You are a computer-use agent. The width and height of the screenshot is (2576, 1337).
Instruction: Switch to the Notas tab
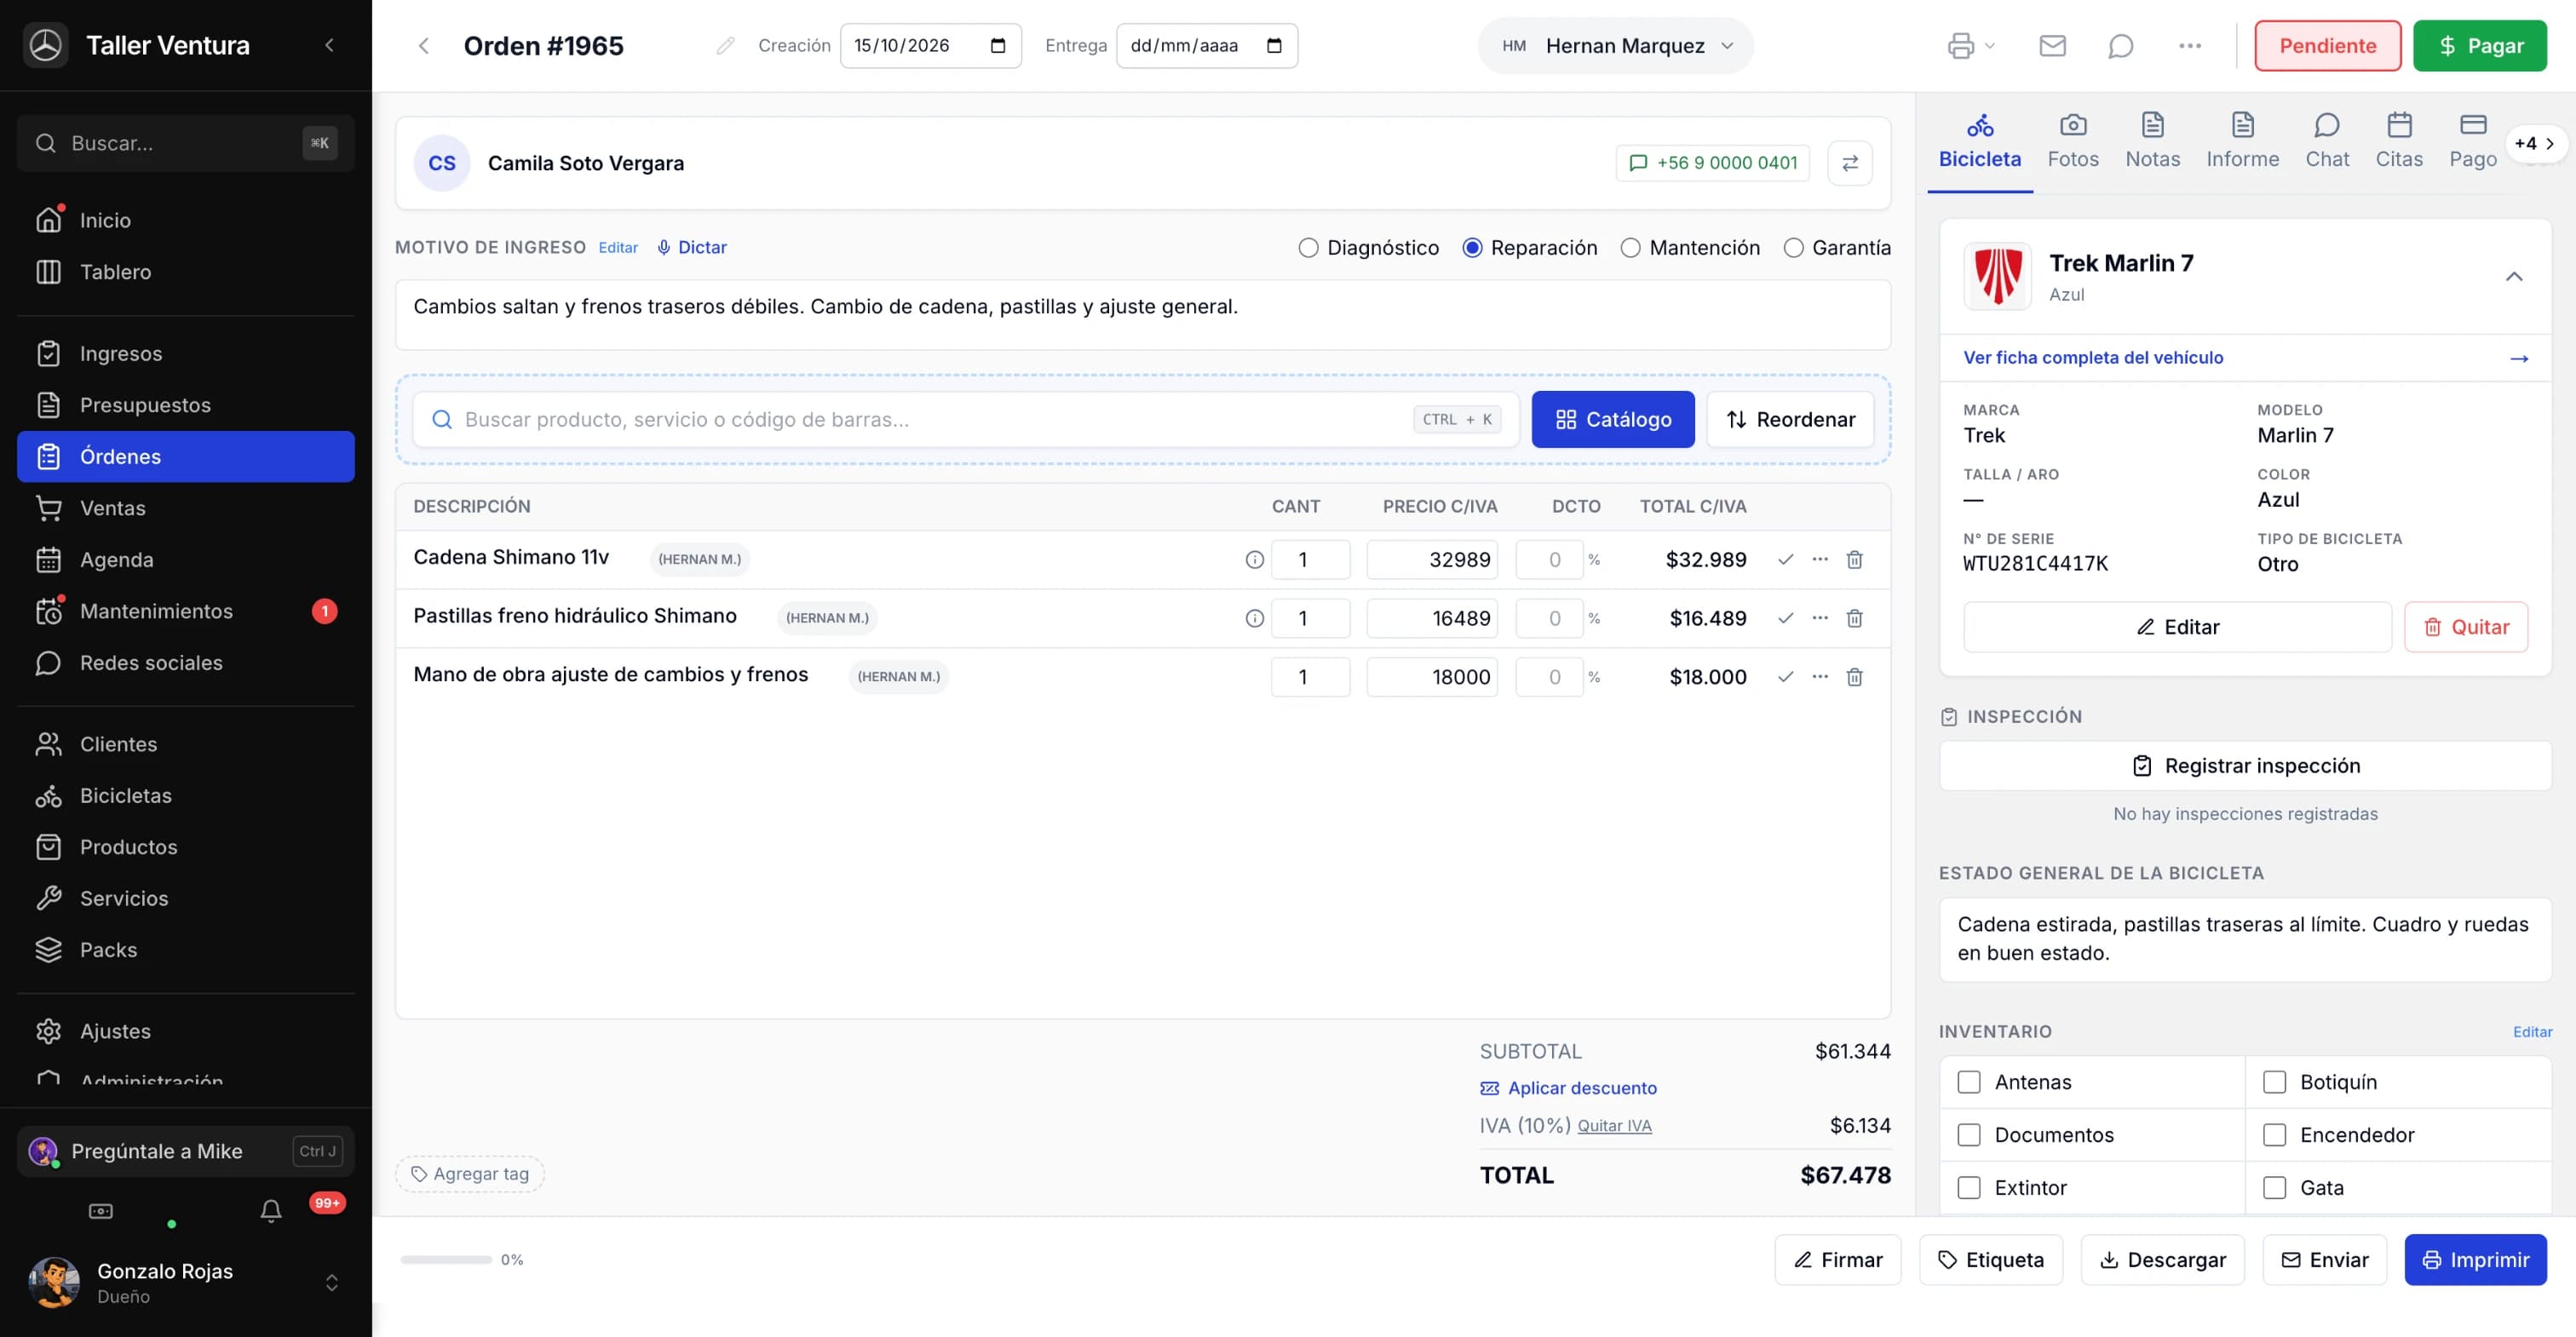pos(2152,141)
